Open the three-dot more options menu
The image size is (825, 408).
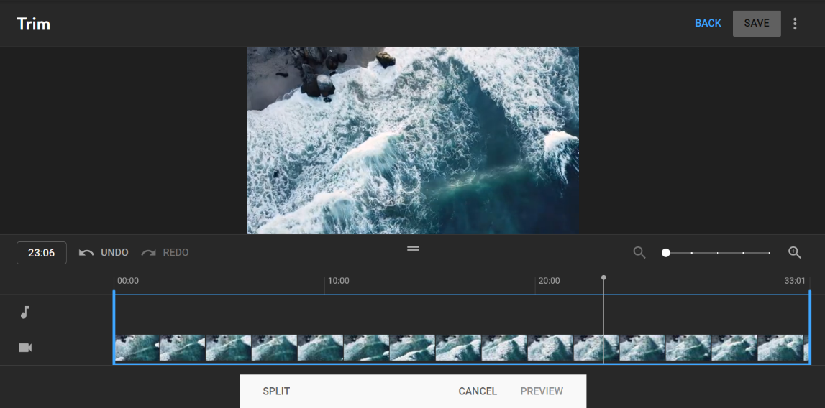pyautogui.click(x=795, y=24)
